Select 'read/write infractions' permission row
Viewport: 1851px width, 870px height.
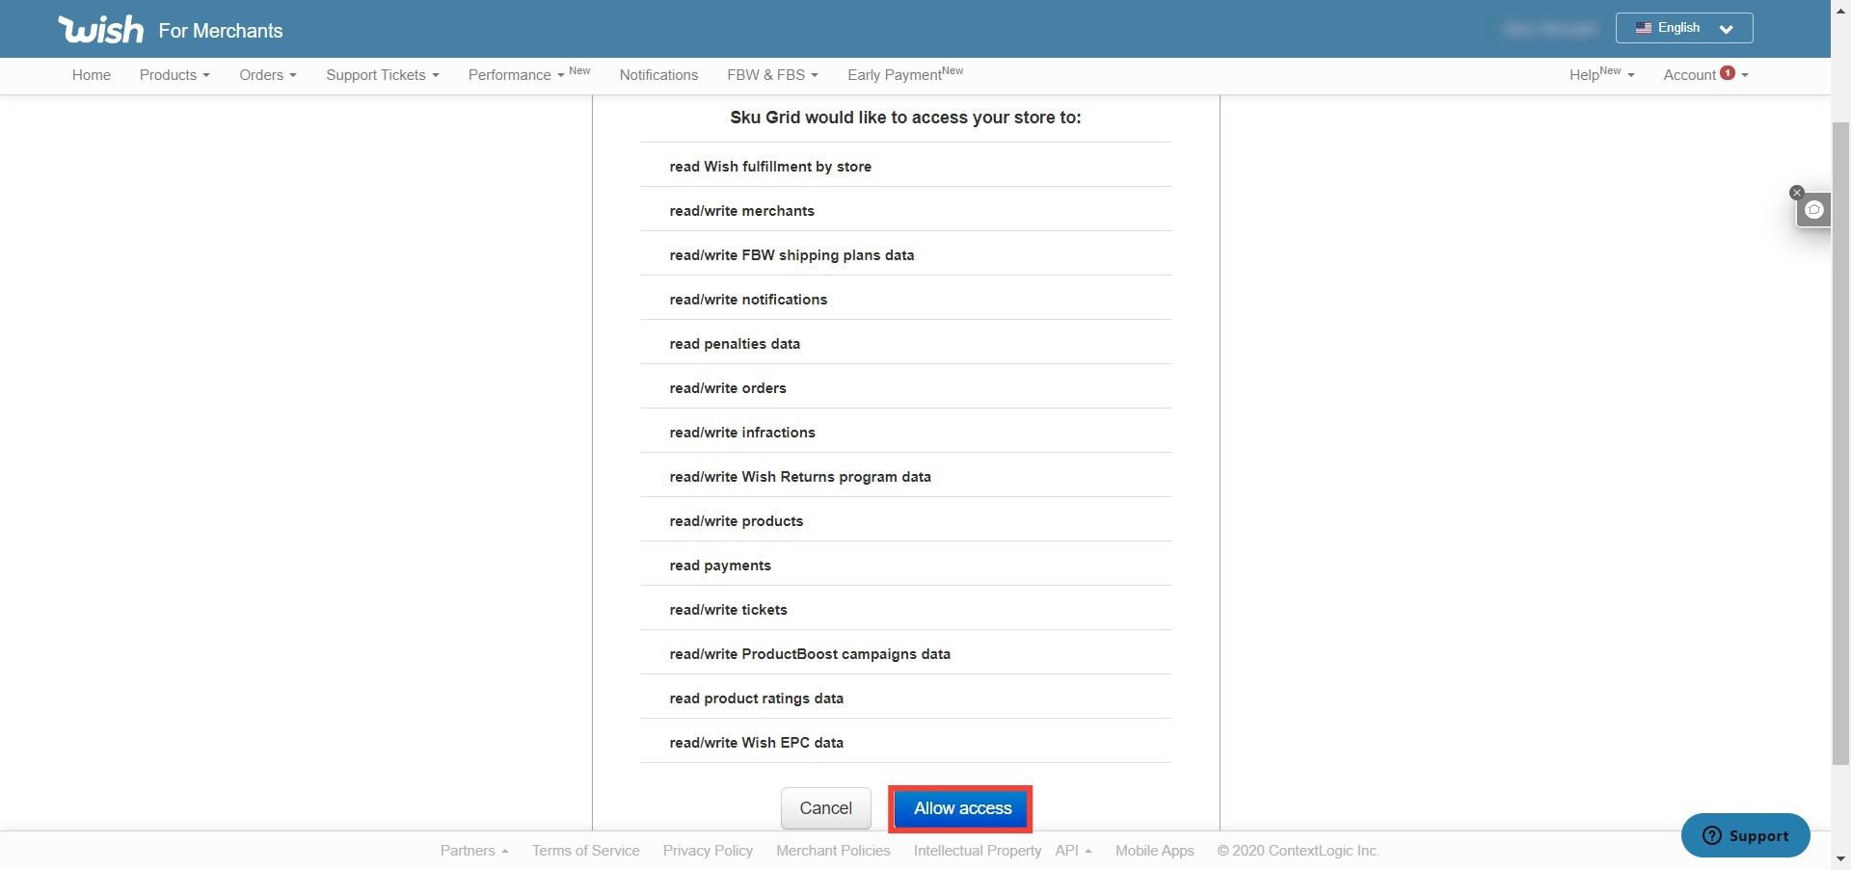click(x=905, y=433)
